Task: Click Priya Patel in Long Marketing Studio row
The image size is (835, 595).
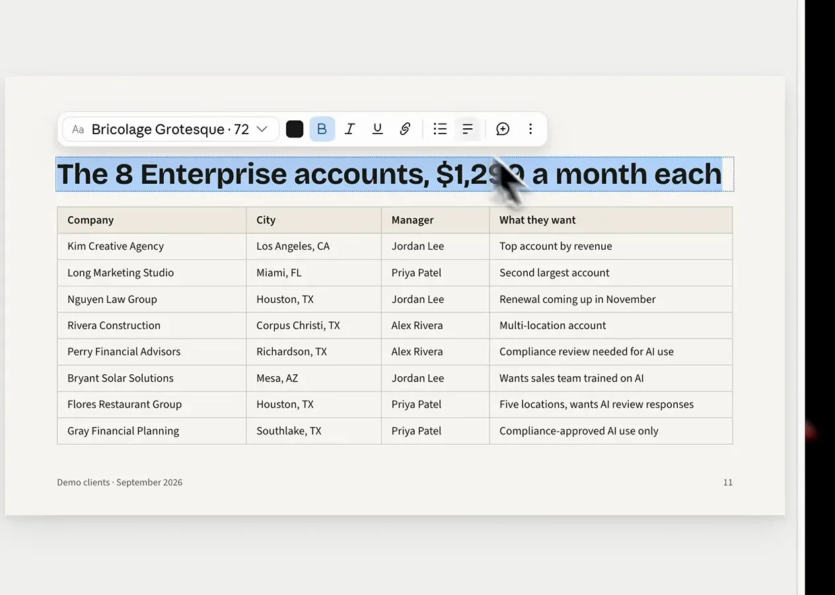Action: point(435,273)
